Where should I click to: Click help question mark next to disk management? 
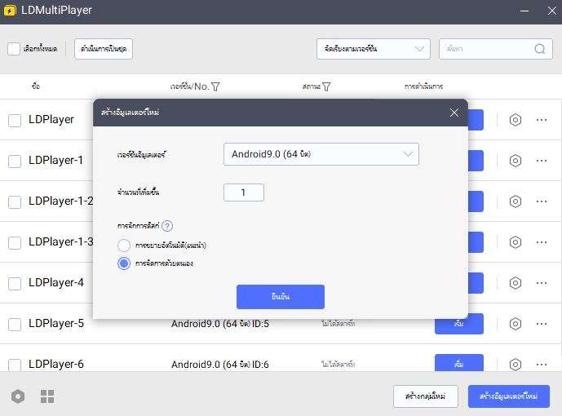[x=167, y=226]
